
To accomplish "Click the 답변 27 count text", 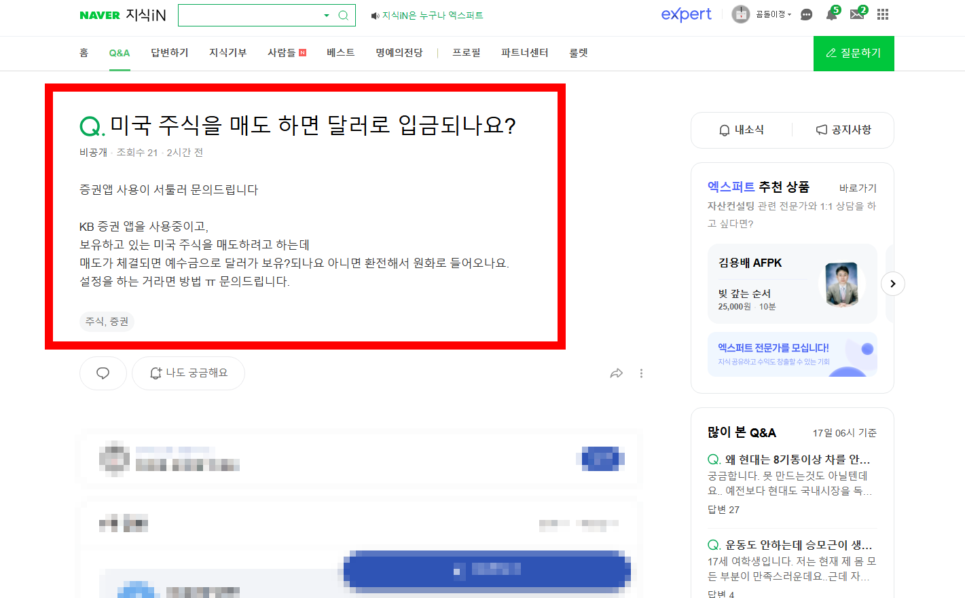I will tap(723, 509).
